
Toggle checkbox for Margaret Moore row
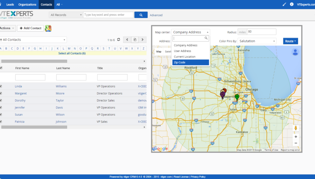click(1, 93)
